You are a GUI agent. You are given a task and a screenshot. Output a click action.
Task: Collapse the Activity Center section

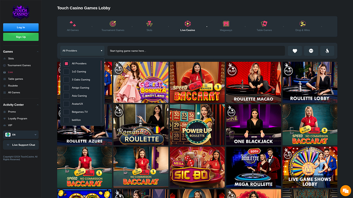[x=38, y=105]
